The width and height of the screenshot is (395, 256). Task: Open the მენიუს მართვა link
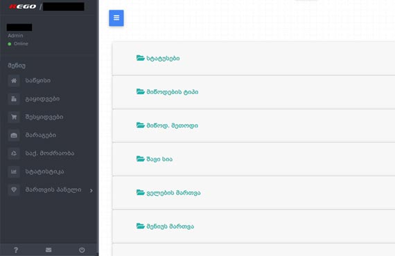[170, 226]
